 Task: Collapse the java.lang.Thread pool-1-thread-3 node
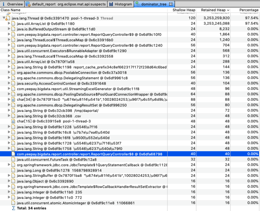click(x=4, y=18)
